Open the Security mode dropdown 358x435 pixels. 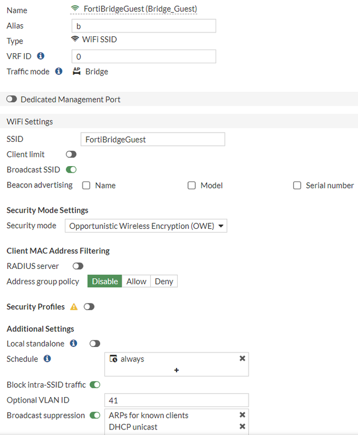point(146,226)
